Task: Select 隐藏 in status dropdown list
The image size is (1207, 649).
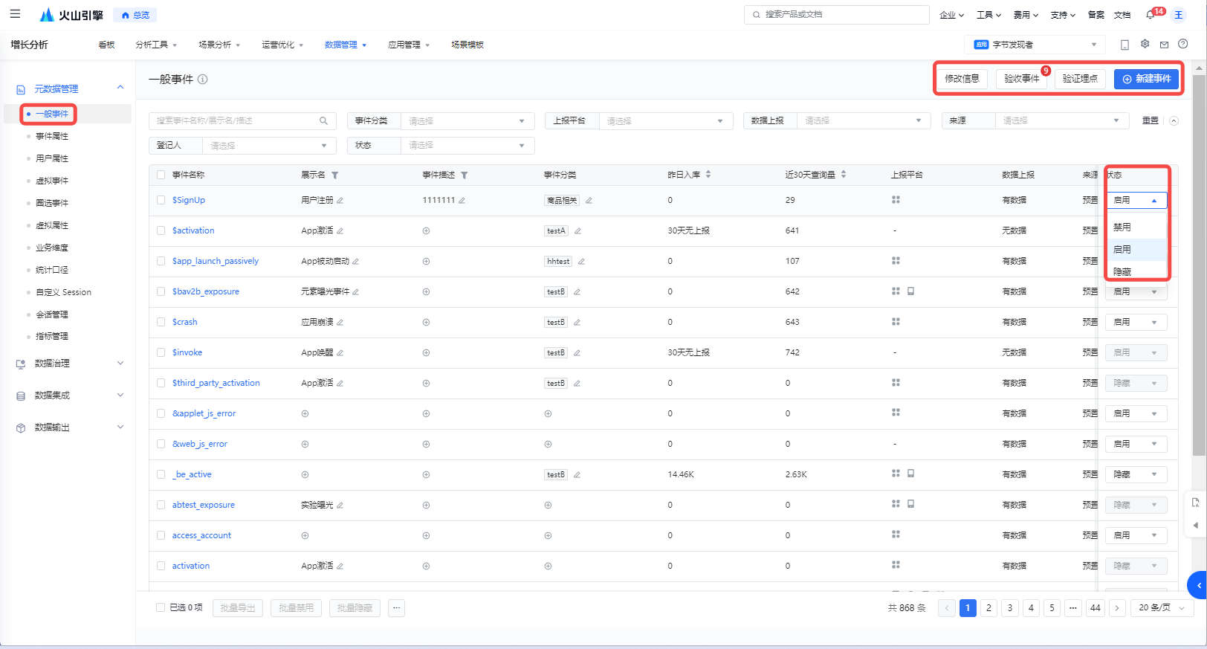Action: coord(1136,271)
